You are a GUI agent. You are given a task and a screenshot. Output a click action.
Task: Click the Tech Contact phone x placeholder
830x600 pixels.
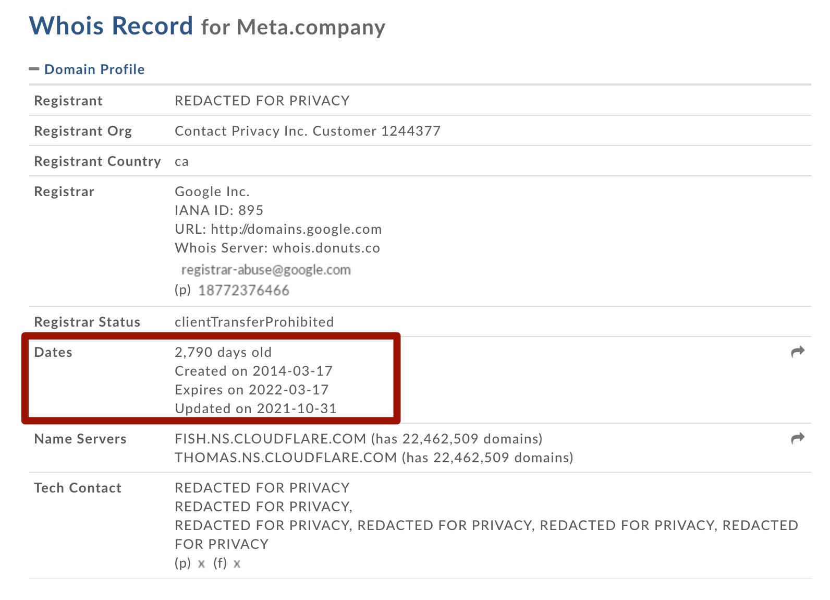pos(201,564)
